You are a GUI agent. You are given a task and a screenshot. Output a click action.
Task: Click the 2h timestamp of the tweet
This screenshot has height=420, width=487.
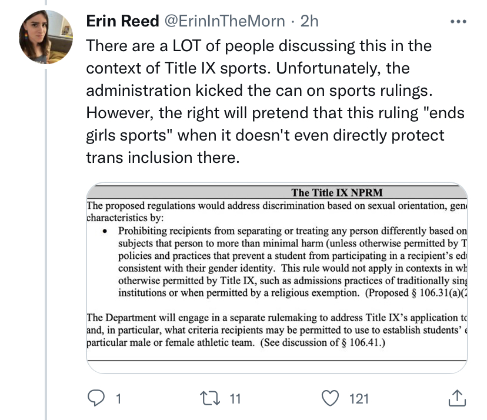pyautogui.click(x=309, y=22)
